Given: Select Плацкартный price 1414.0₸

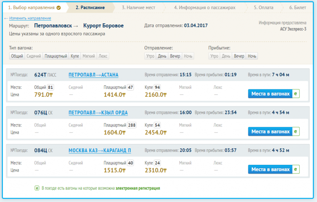Looking at the screenshot, I should click(115, 94).
